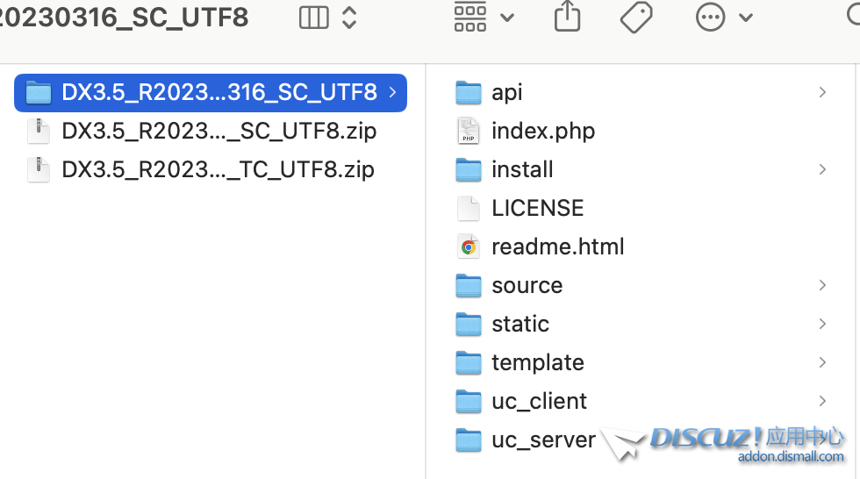
Task: Click the group-by grid icon
Action: point(470,17)
